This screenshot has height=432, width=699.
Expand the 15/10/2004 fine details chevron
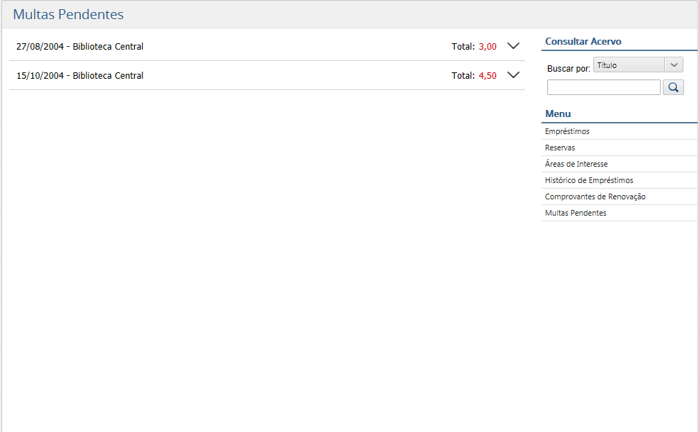point(514,75)
